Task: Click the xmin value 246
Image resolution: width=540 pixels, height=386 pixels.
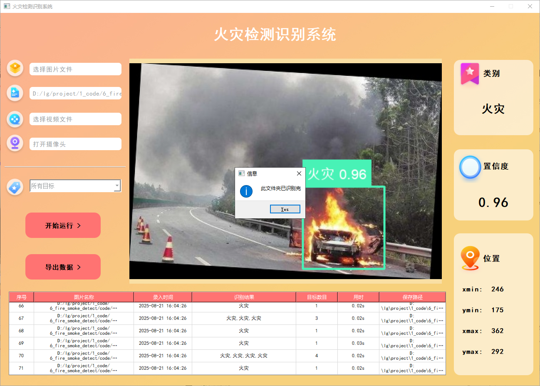Action: point(498,289)
